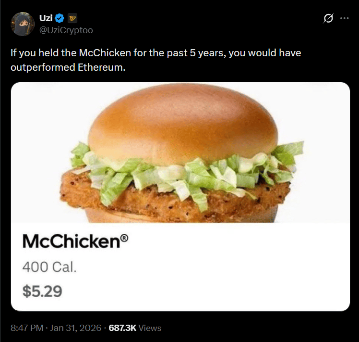Expand the McChicken sandwich photo
This screenshot has height=342, width=359.
coord(180,152)
